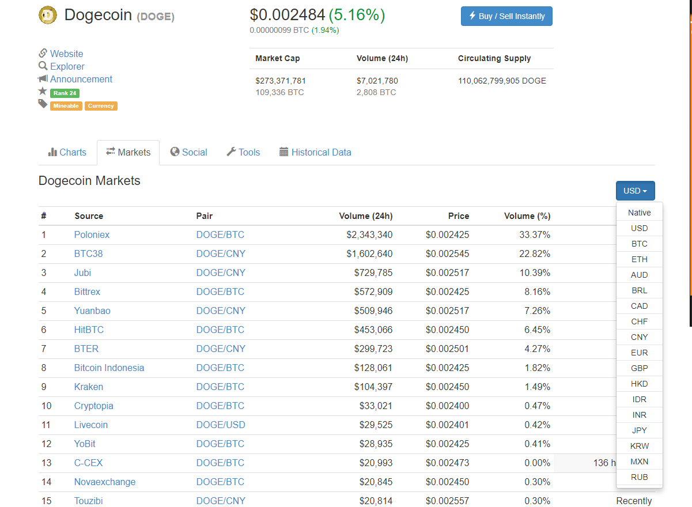Click the Dogecoin logo icon
The width and height of the screenshot is (692, 507).
click(x=48, y=15)
